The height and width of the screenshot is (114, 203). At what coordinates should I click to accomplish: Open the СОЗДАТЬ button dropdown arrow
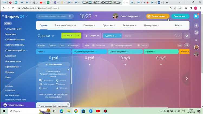click(78, 36)
